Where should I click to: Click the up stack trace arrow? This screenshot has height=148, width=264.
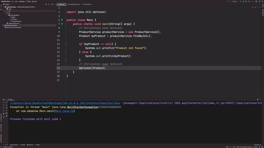click(x=7, y=102)
